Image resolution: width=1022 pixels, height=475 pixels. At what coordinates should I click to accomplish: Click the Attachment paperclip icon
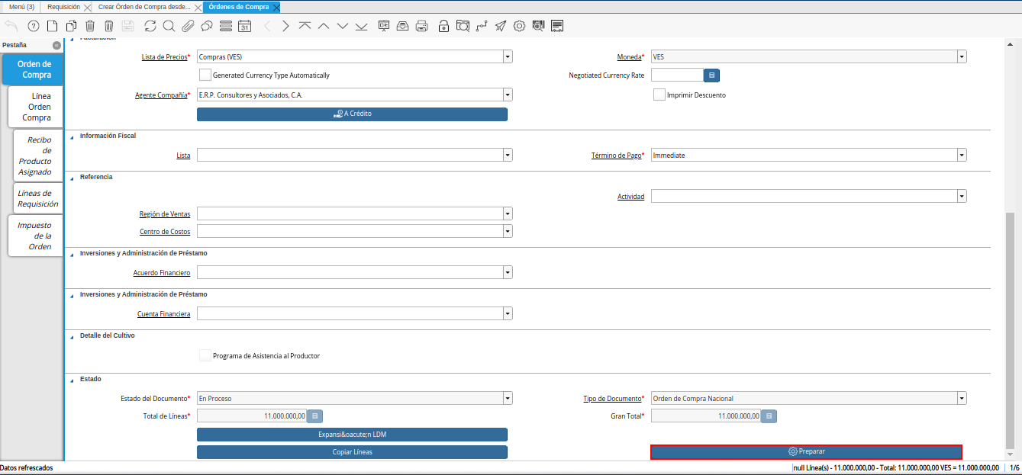(x=188, y=26)
